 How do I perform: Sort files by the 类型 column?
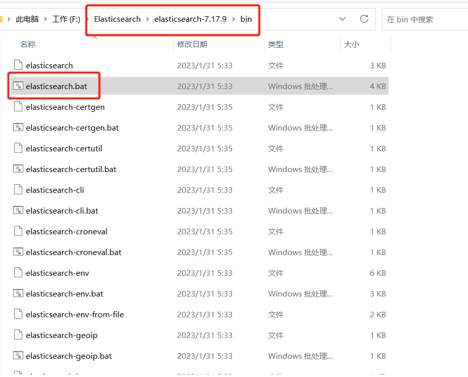coord(275,44)
